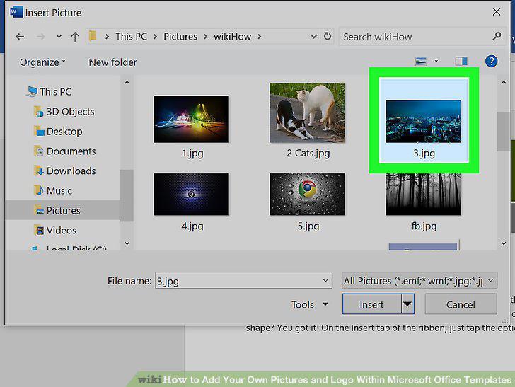Screen dimensions: 515x387
Task: Open Downloads folder in sidebar
Action: point(65,171)
